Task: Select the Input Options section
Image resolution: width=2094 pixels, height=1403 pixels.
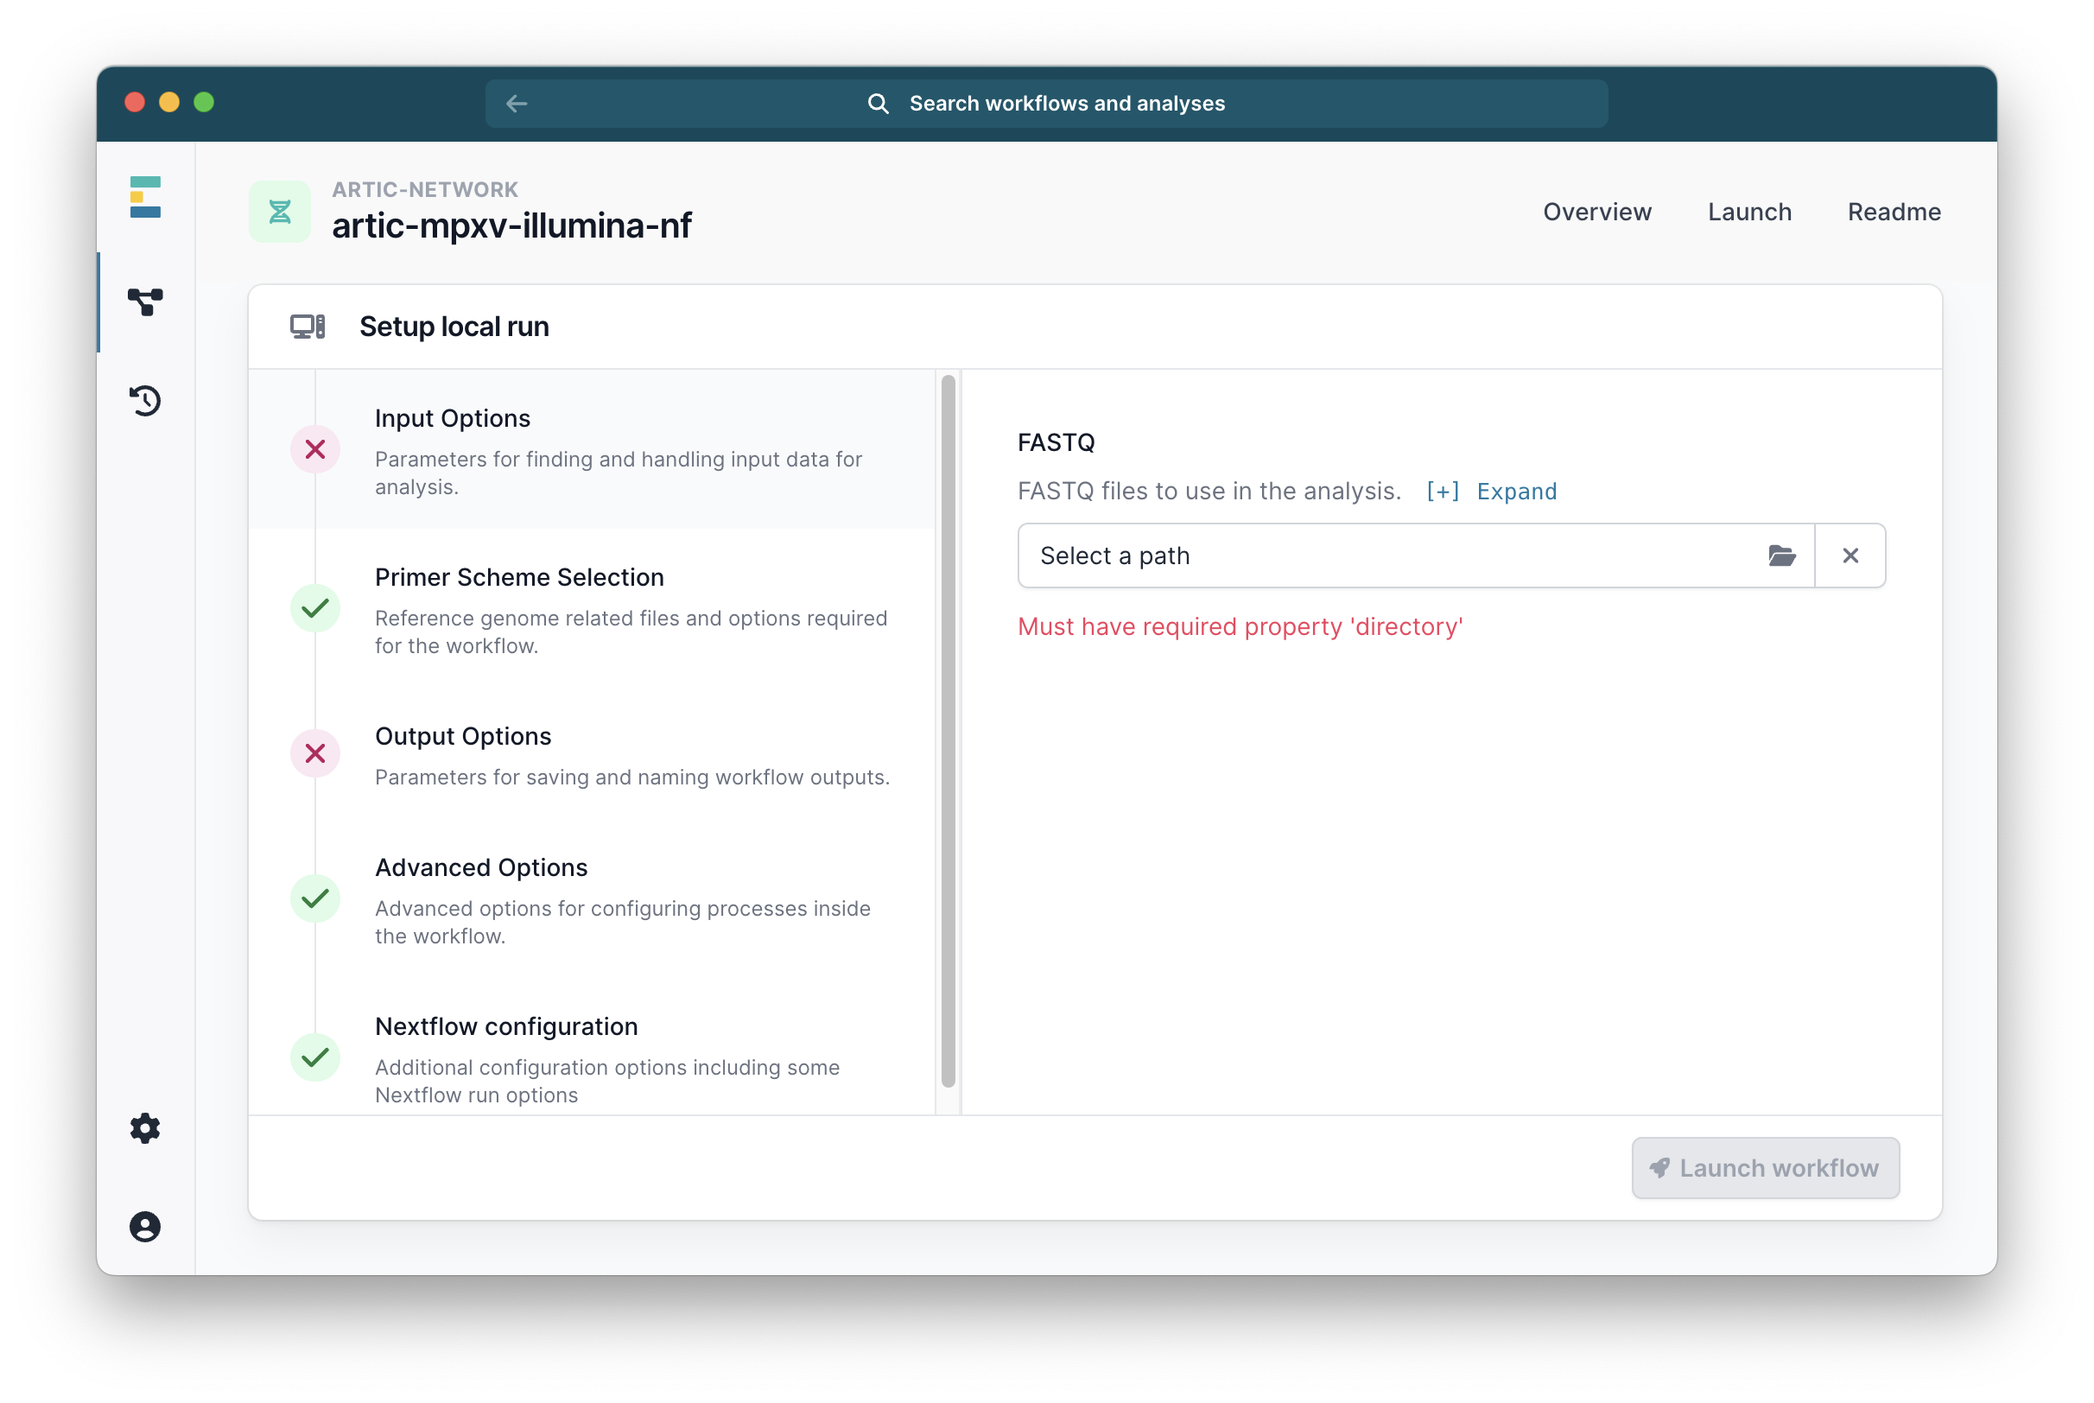Action: [592, 450]
